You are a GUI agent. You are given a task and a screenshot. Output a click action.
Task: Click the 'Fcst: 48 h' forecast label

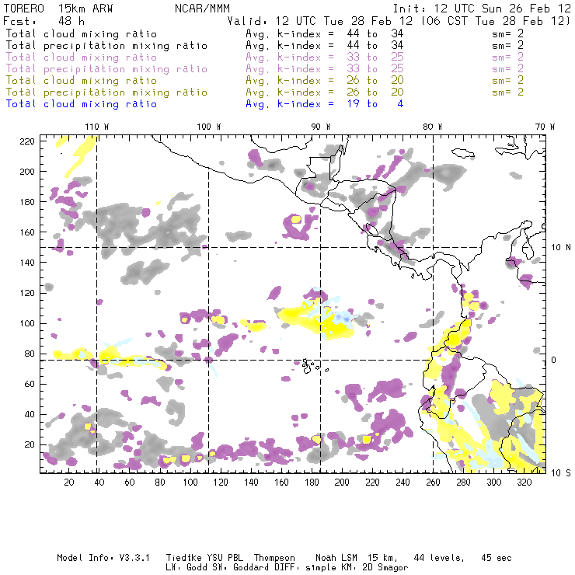pos(44,21)
